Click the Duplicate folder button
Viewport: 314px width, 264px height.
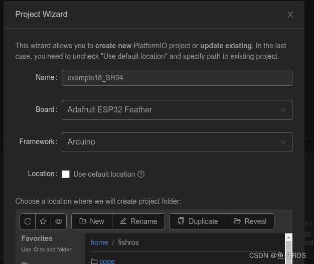pyautogui.click(x=198, y=221)
